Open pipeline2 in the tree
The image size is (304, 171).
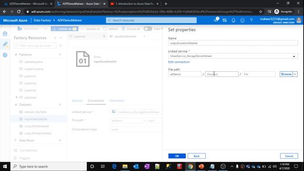(30, 83)
